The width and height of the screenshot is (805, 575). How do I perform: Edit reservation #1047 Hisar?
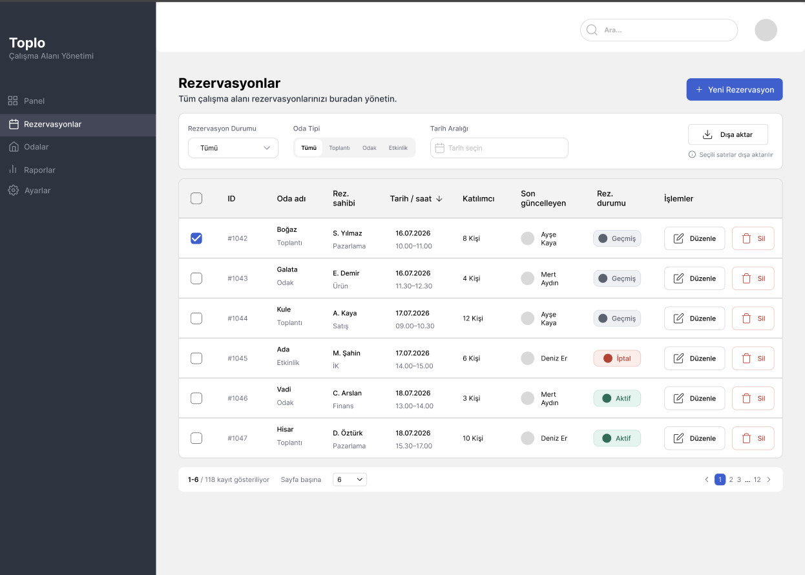[695, 438]
